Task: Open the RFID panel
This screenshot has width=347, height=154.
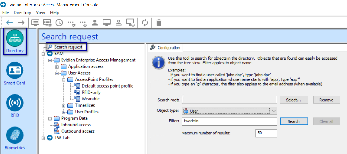Action: pos(15,107)
